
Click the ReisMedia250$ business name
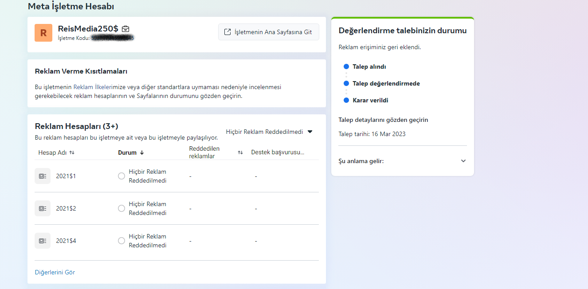[x=88, y=28]
